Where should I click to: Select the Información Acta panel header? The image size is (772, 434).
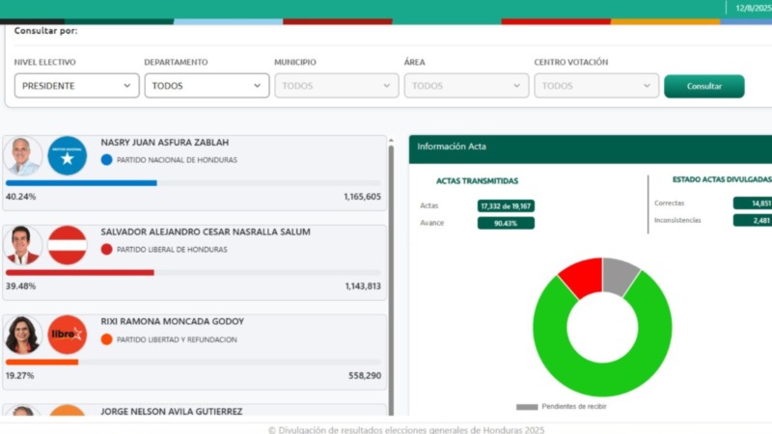(x=590, y=147)
